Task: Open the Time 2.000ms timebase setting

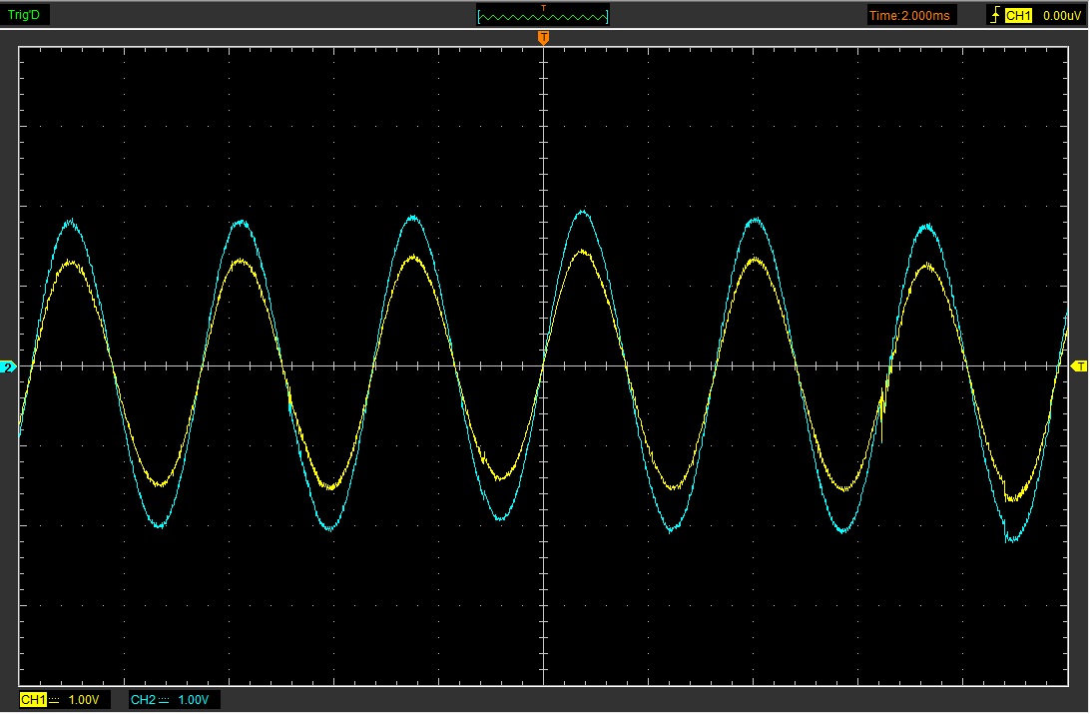Action: tap(911, 15)
